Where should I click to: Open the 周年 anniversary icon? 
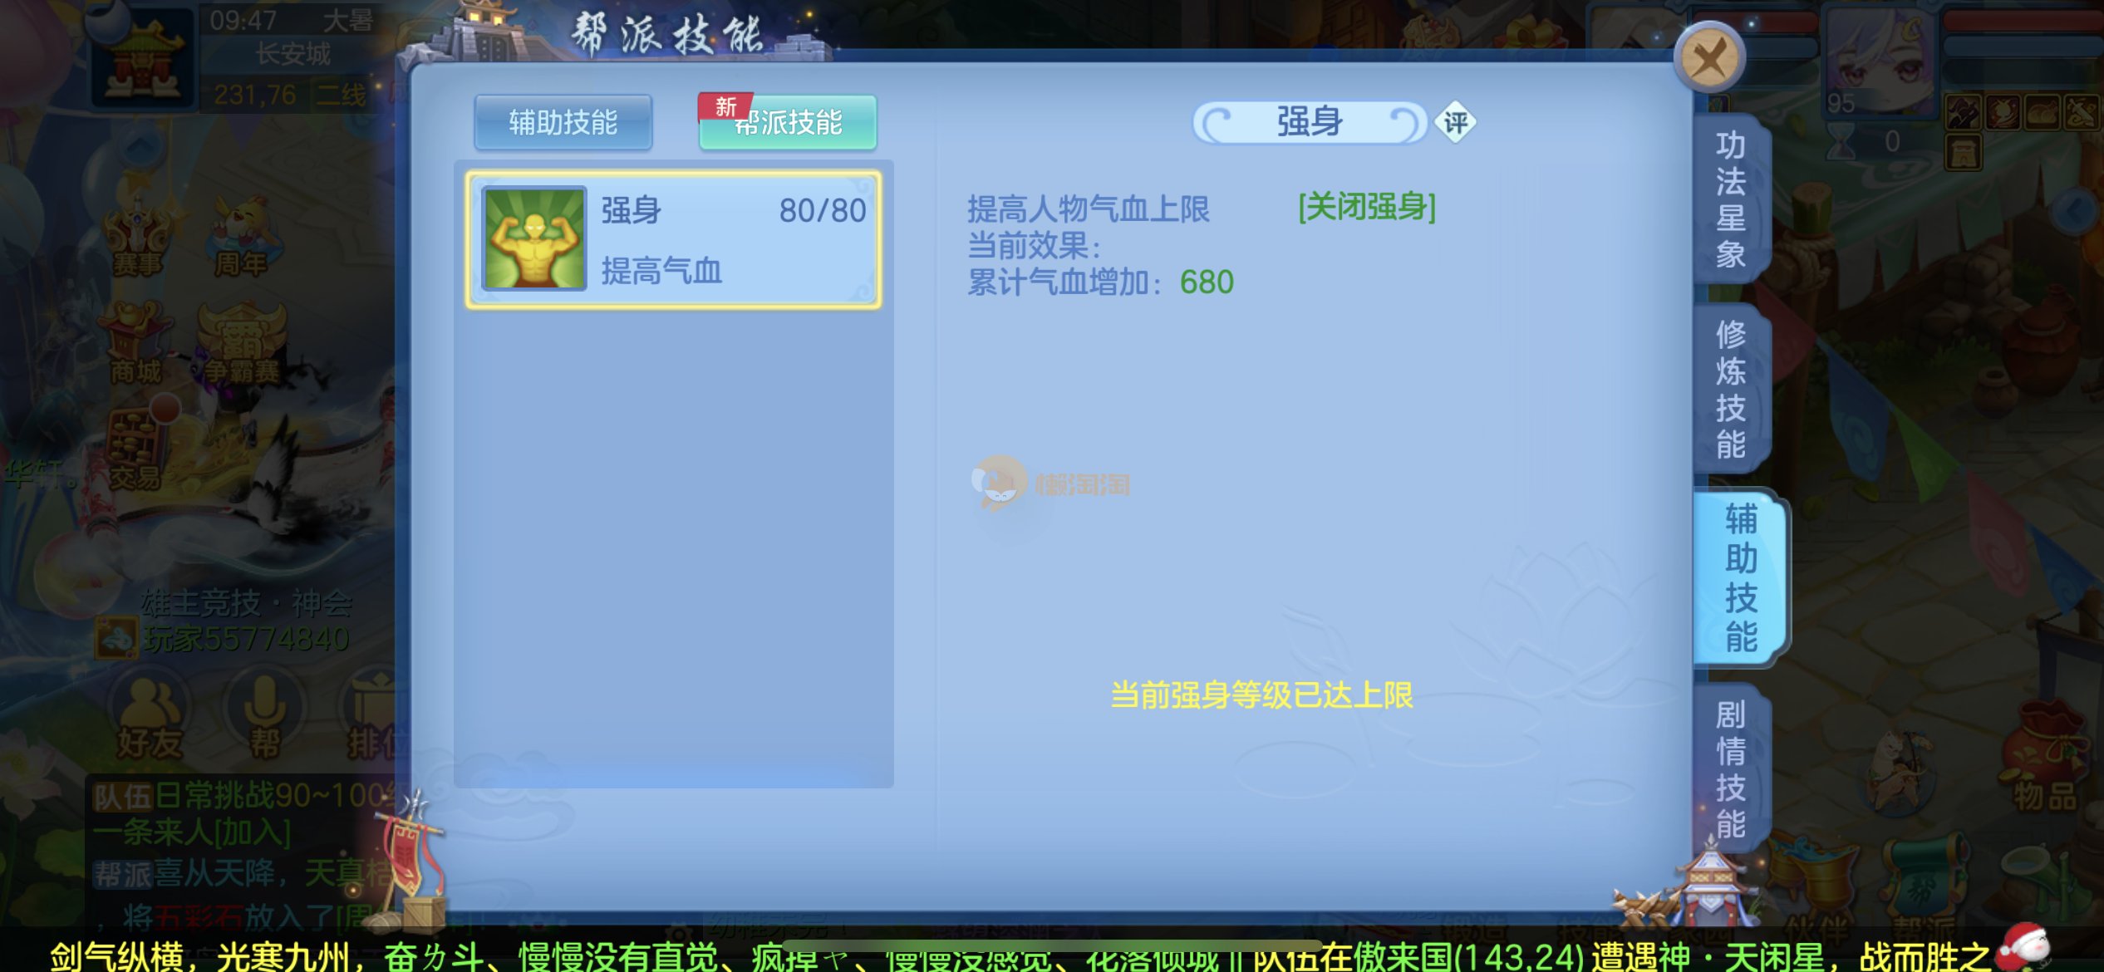tap(241, 238)
